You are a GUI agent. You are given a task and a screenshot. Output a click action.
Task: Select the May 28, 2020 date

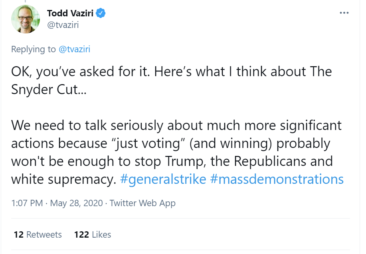[x=76, y=203]
